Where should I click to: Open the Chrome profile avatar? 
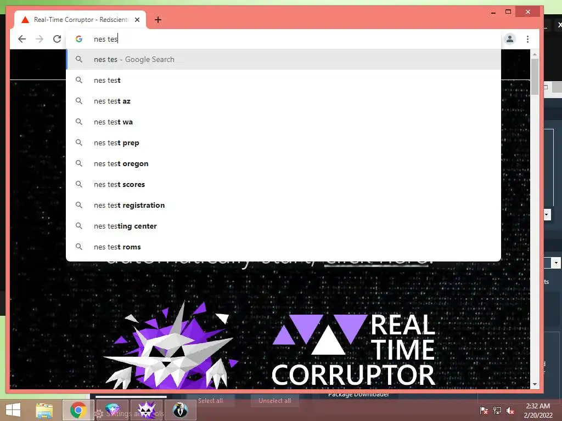[510, 39]
